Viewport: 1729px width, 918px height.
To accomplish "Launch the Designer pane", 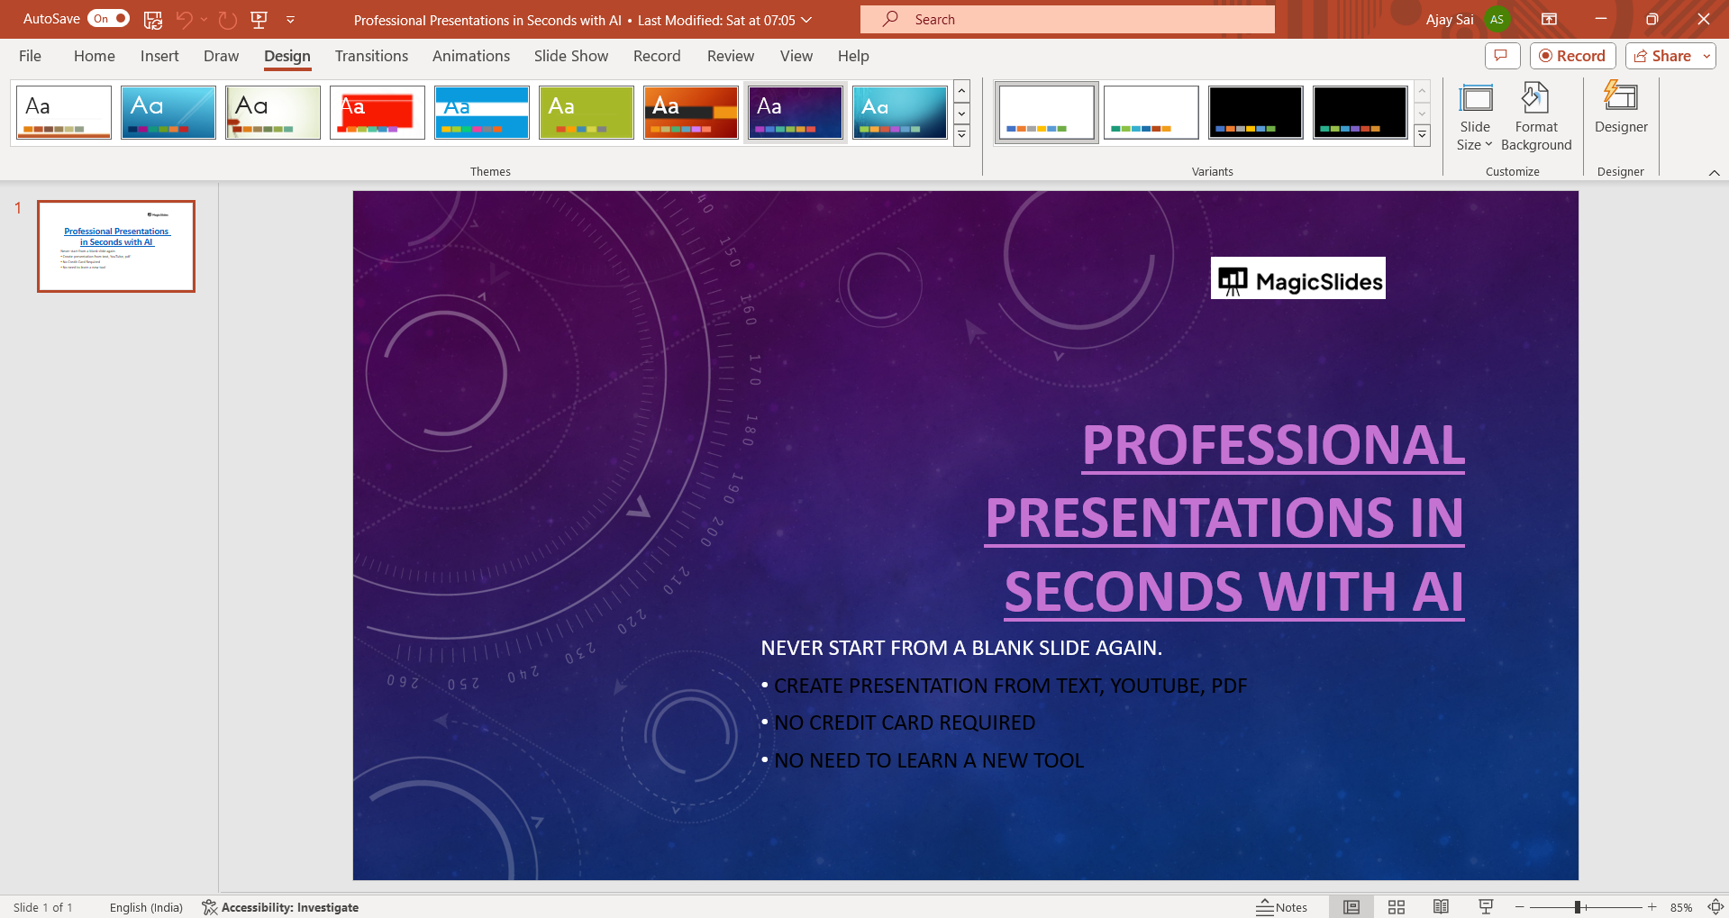I will click(1621, 108).
